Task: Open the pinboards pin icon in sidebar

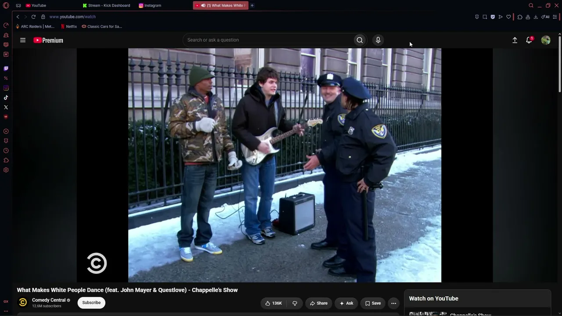Action: [6, 141]
